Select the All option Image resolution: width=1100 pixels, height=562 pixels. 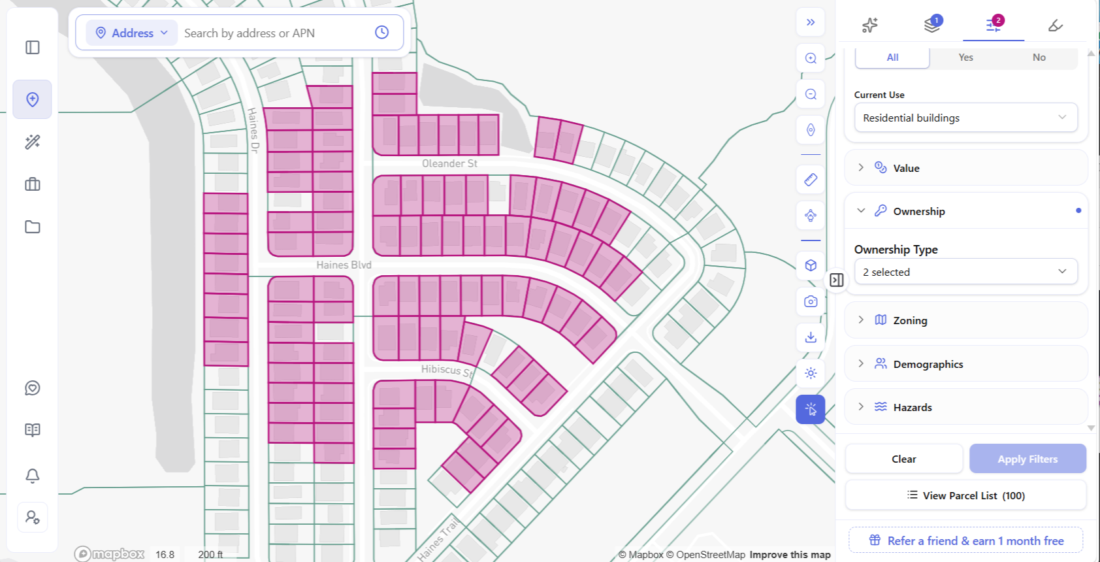tap(892, 58)
